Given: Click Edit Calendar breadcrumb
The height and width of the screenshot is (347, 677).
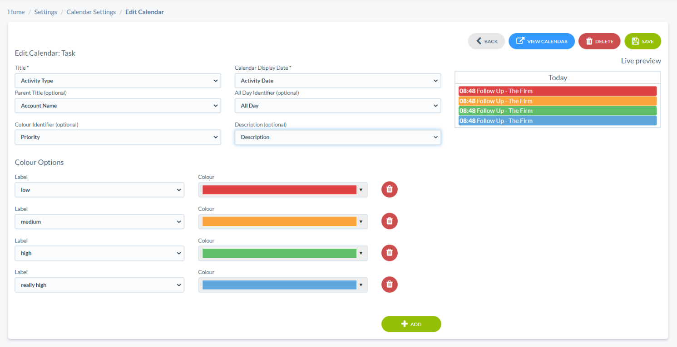Looking at the screenshot, I should pyautogui.click(x=145, y=12).
